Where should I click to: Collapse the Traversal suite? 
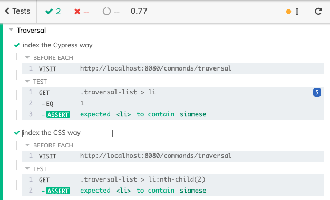click(x=11, y=30)
